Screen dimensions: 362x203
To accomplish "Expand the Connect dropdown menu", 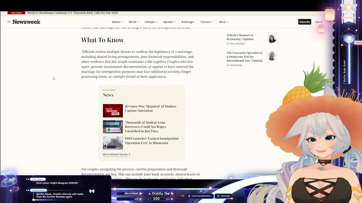I will [x=207, y=22].
